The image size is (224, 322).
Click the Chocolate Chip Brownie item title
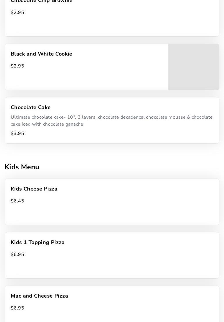coord(42,1)
